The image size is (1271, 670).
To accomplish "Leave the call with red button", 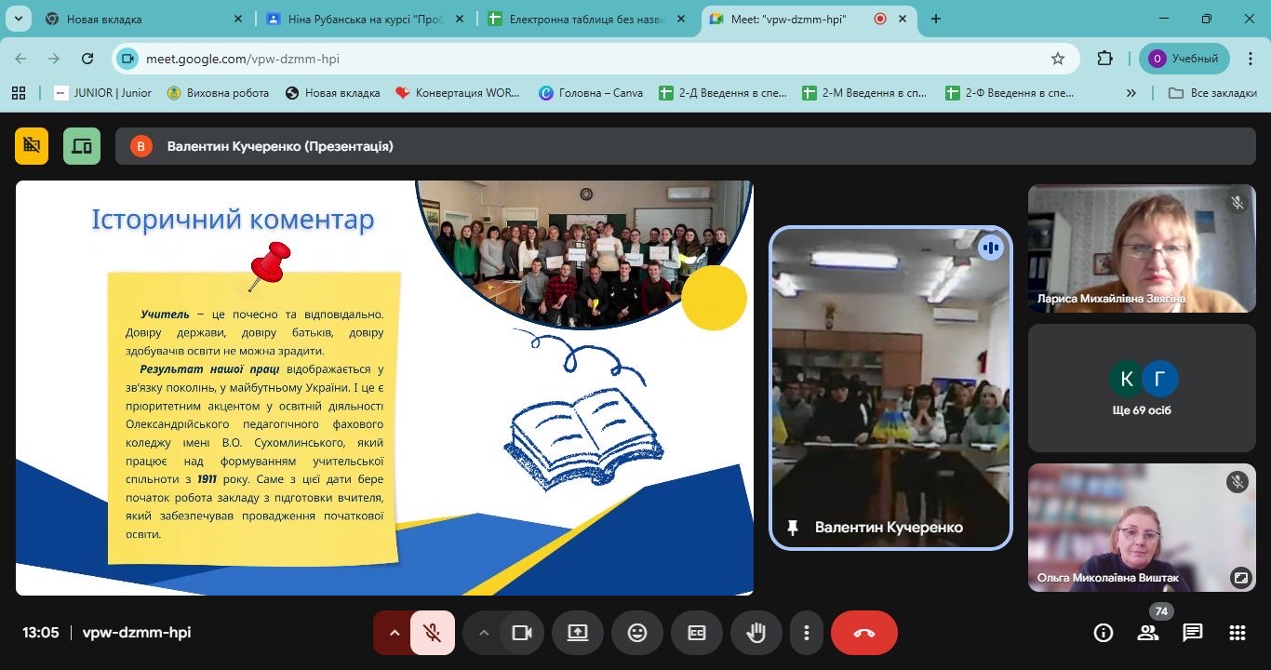I will click(x=864, y=633).
